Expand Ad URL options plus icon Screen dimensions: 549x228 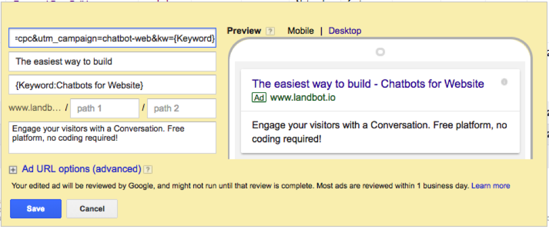tap(13, 170)
